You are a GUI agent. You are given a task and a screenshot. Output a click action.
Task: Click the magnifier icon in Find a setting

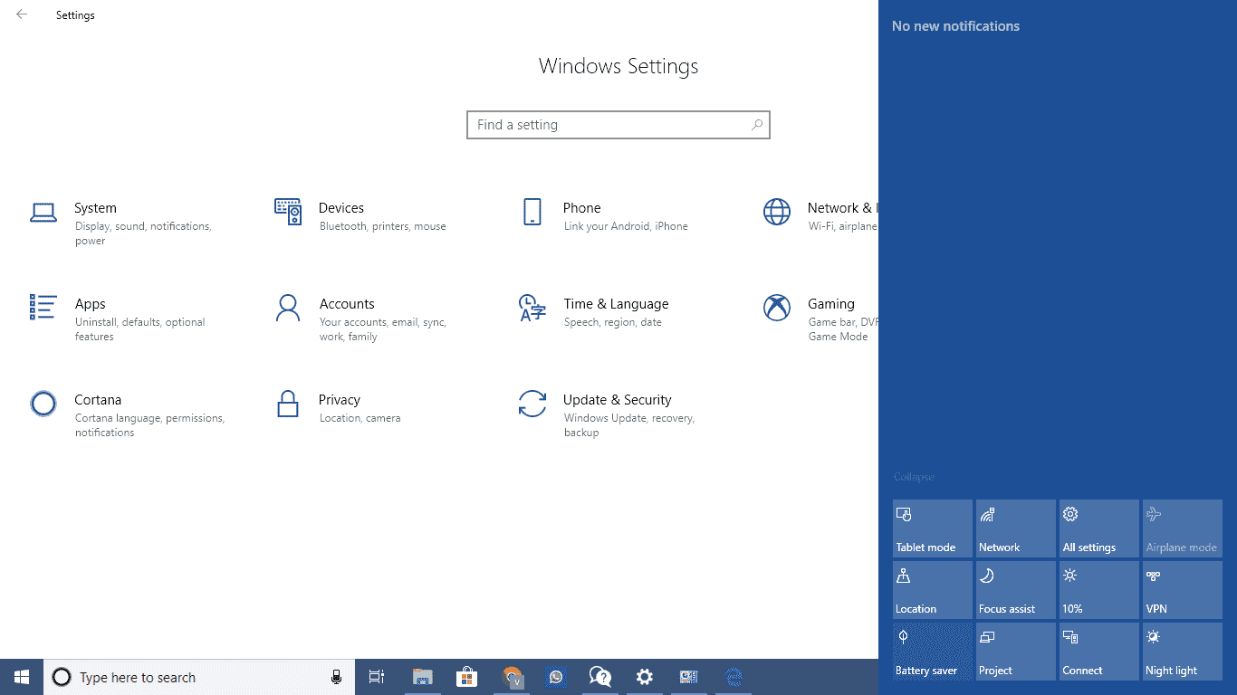click(x=757, y=125)
